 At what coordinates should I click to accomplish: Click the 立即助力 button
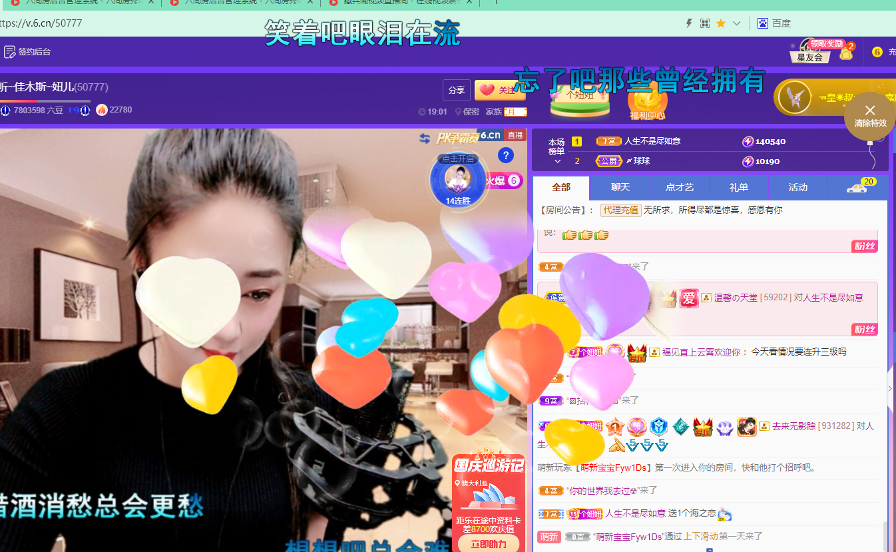click(x=489, y=543)
